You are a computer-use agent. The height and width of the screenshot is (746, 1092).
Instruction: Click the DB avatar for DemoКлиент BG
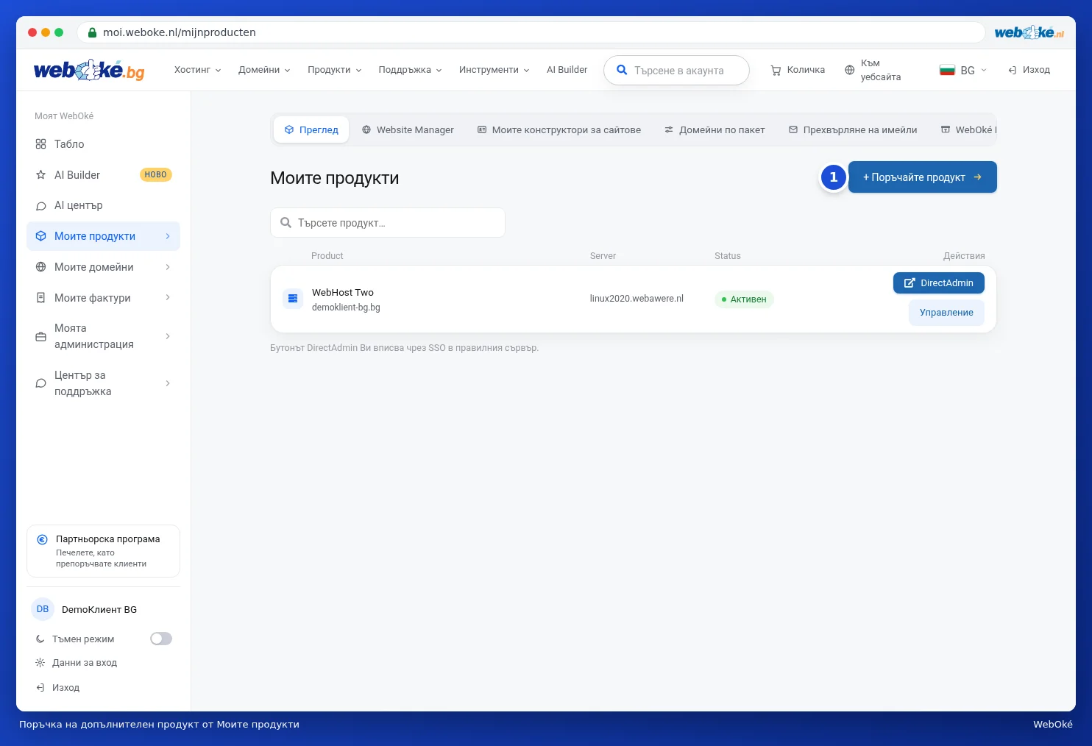(43, 609)
